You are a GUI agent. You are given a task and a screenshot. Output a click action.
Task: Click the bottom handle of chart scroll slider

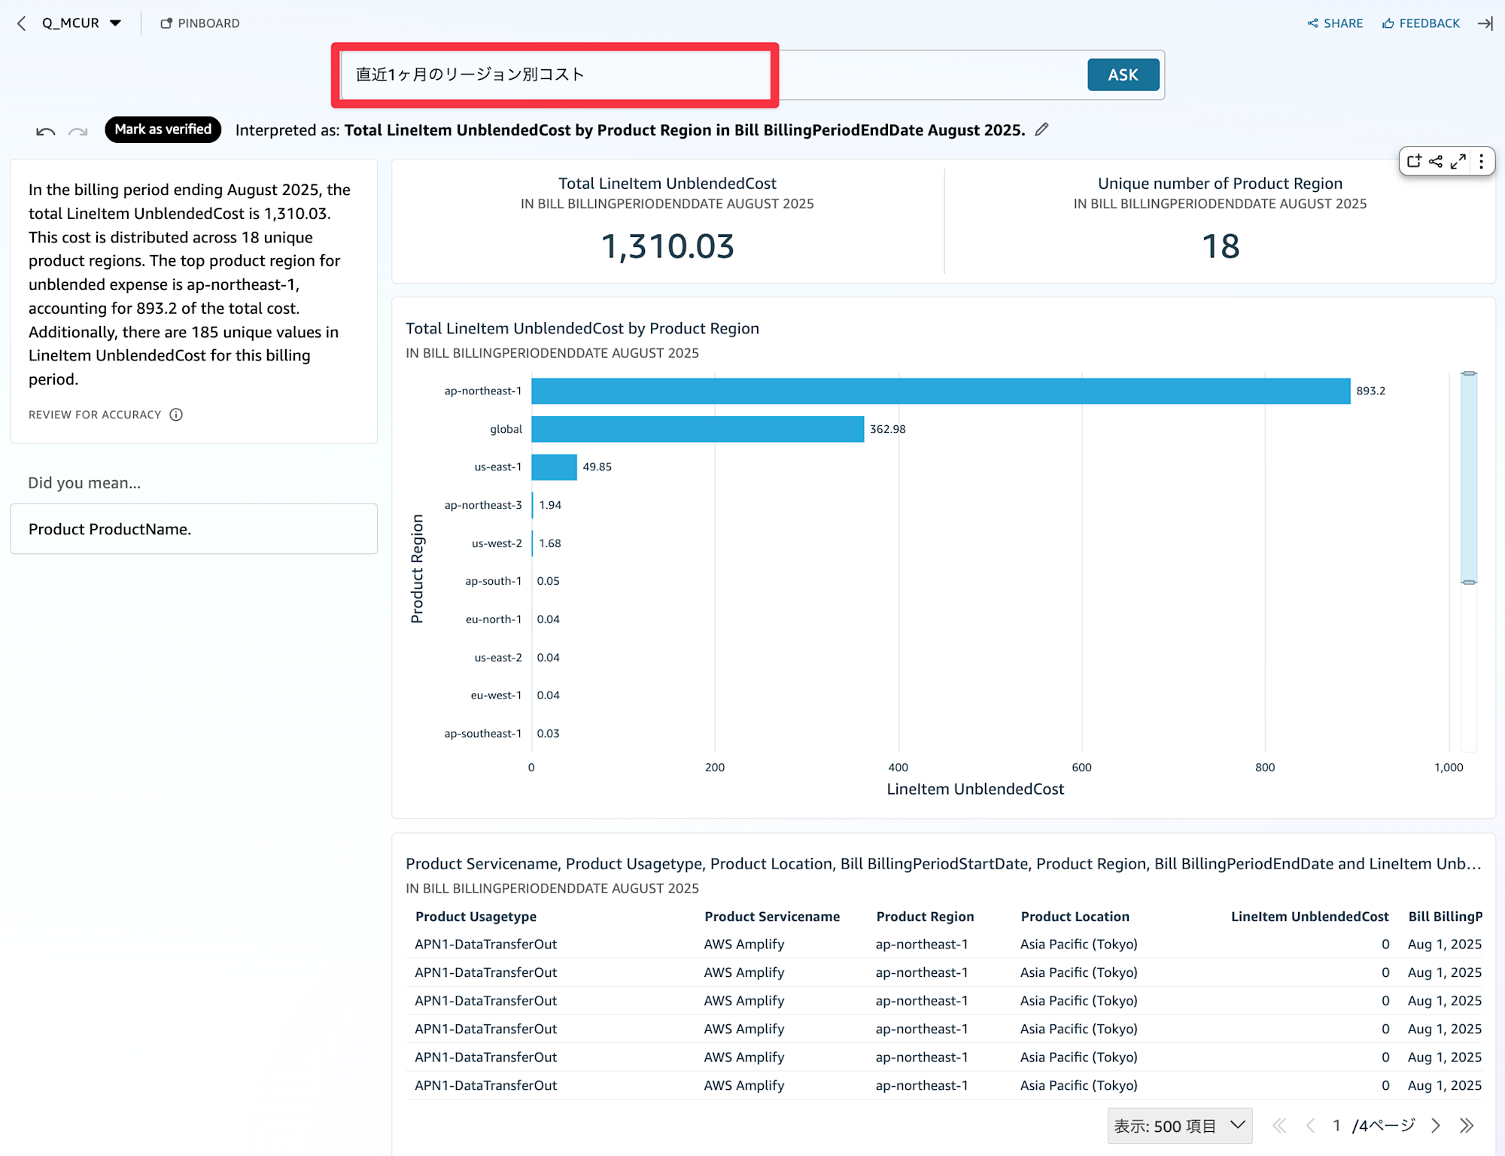pyautogui.click(x=1469, y=582)
